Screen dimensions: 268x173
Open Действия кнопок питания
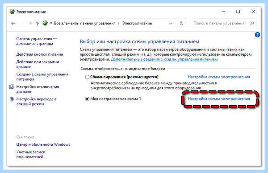click(39, 54)
